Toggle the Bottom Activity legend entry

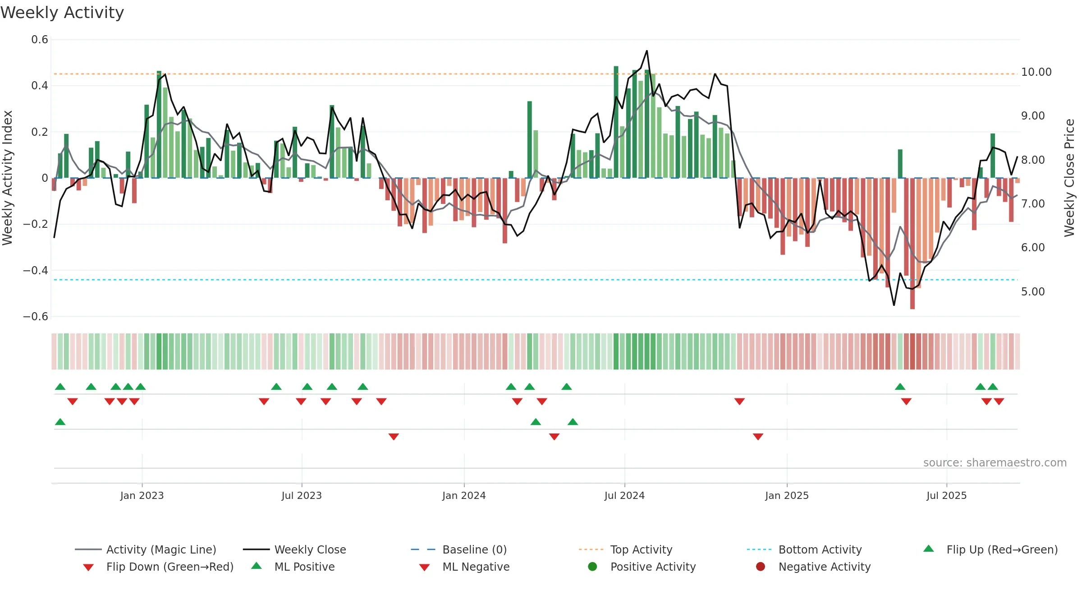[x=804, y=549]
